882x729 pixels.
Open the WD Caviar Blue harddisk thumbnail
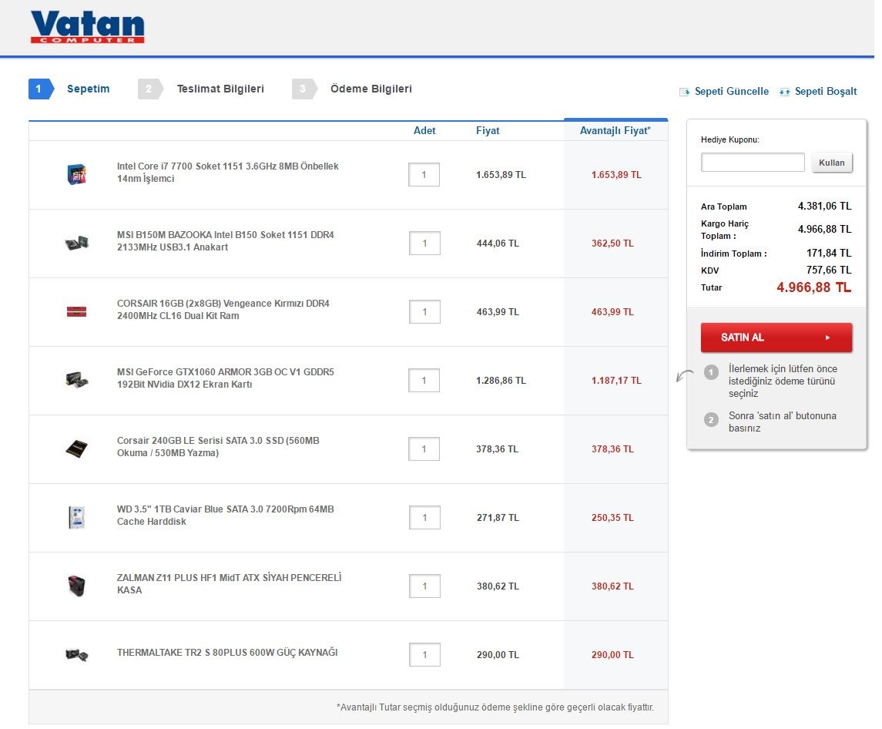click(76, 517)
